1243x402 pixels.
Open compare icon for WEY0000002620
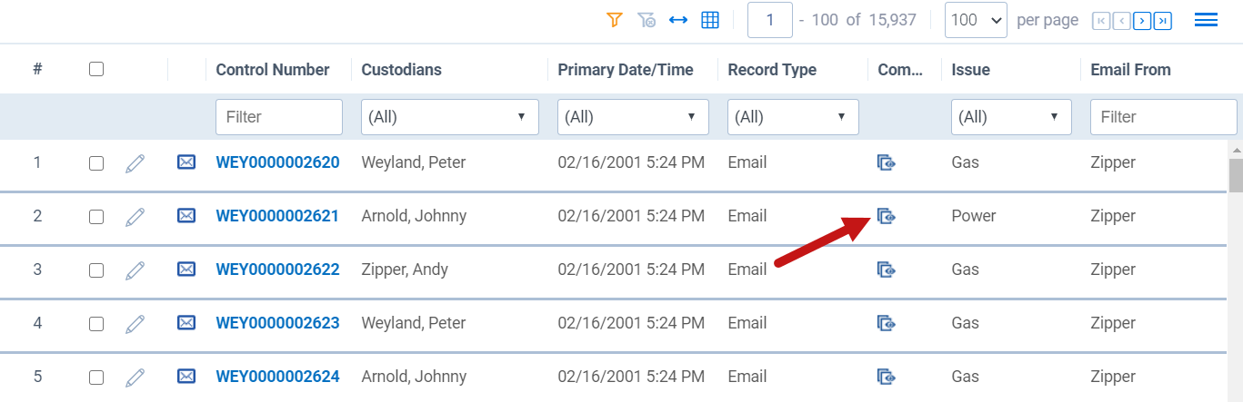click(x=887, y=162)
